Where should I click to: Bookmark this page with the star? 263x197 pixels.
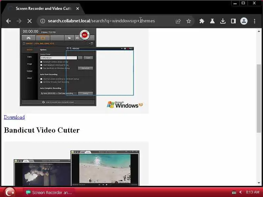189,21
